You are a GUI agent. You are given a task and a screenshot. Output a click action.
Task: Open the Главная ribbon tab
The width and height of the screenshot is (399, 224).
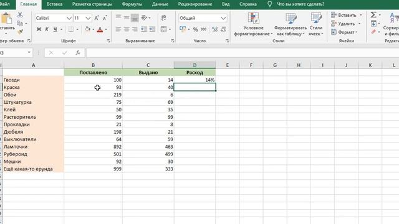click(x=29, y=4)
